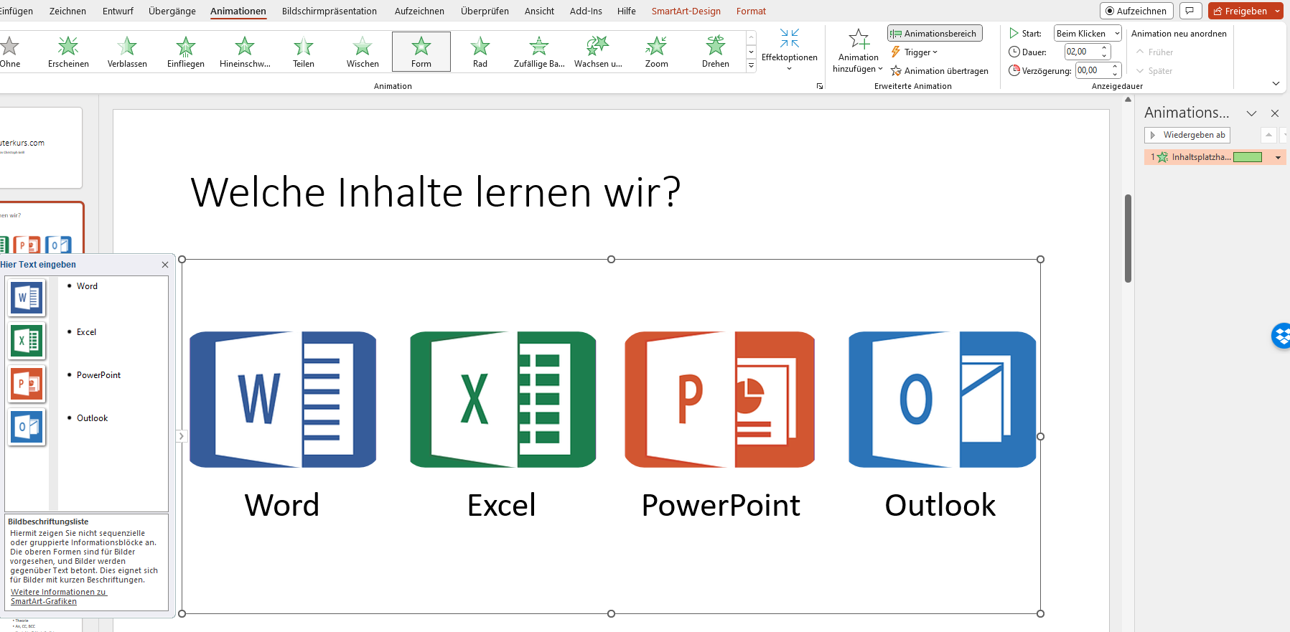Click Animation übertragen painter

(940, 71)
